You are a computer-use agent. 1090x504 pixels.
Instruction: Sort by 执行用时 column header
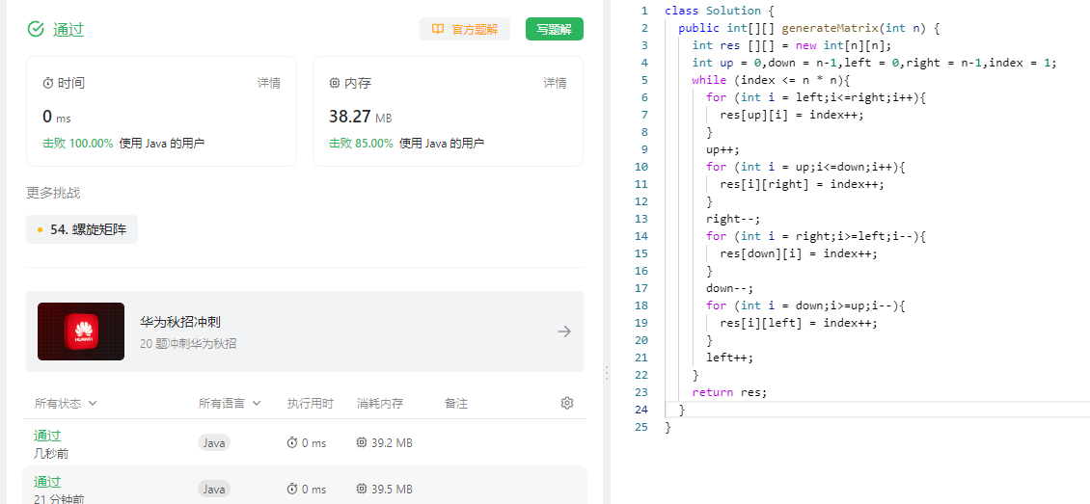(310, 404)
